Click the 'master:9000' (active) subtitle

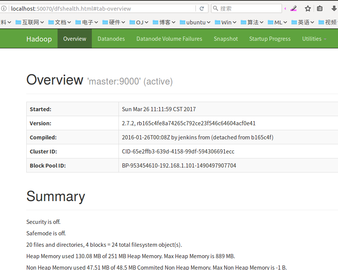[130, 81]
